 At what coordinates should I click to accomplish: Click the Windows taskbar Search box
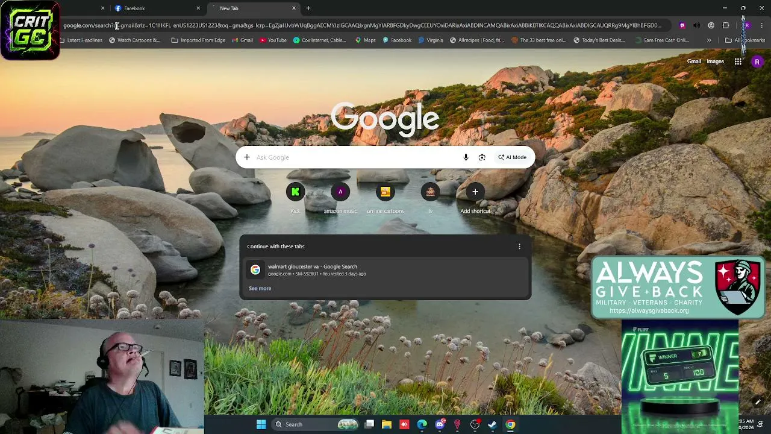pyautogui.click(x=316, y=424)
